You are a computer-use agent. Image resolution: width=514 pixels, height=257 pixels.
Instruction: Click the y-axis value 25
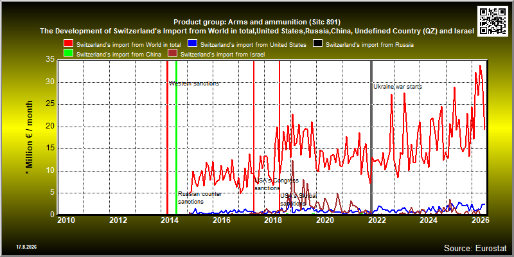point(50,104)
